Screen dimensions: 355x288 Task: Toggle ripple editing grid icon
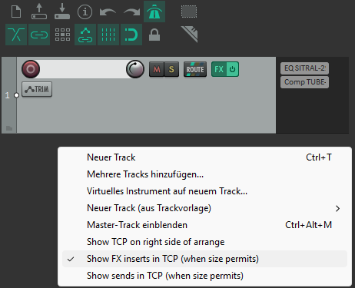(x=62, y=35)
